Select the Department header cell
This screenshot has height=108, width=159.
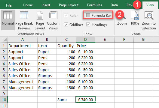[23, 46]
